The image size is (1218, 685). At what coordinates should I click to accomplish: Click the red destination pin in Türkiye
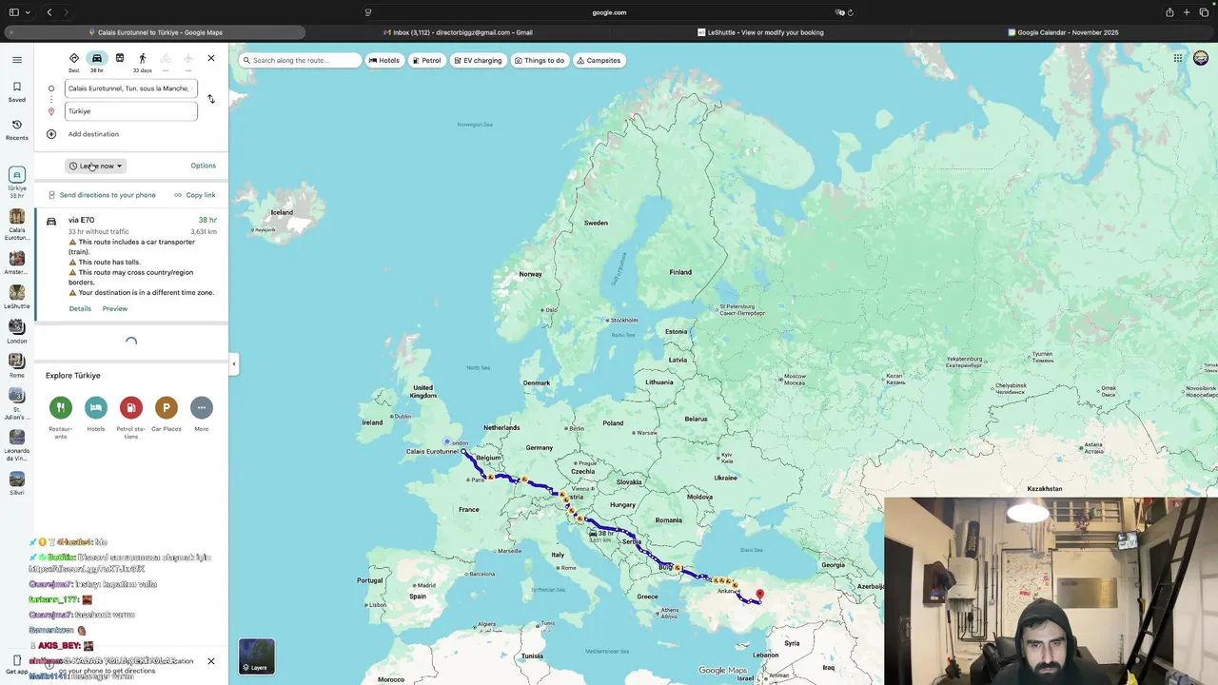[x=759, y=595]
